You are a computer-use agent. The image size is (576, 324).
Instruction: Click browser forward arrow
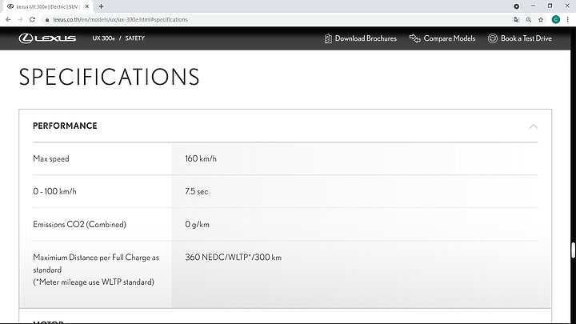tap(20, 19)
